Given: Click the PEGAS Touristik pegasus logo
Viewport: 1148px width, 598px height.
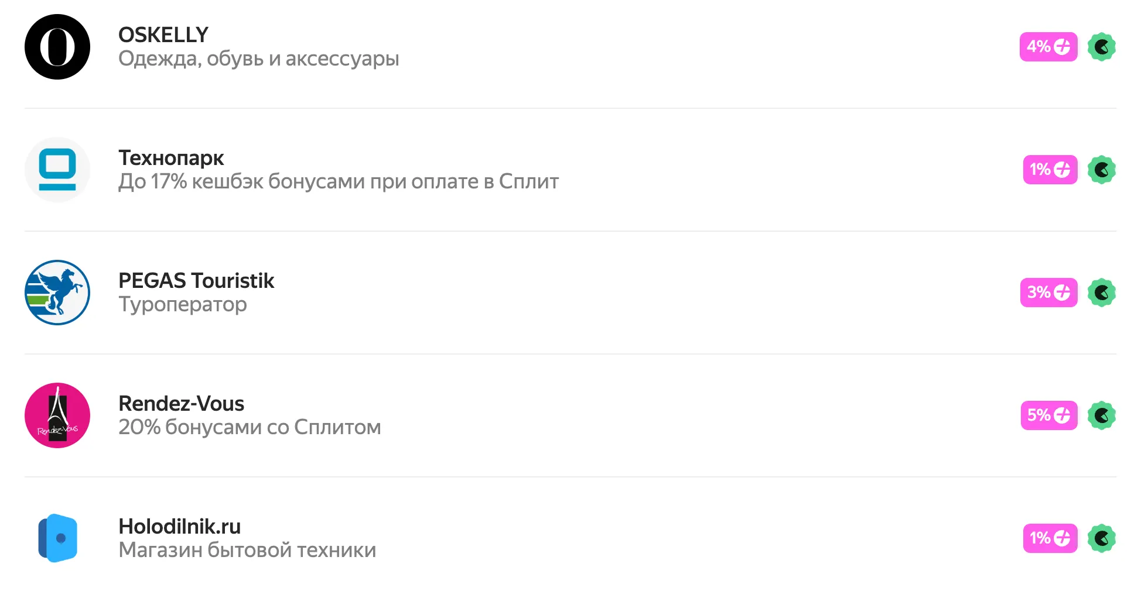Looking at the screenshot, I should pyautogui.click(x=57, y=293).
